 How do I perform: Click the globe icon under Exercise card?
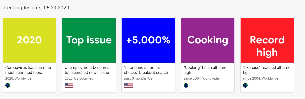click(x=245, y=85)
